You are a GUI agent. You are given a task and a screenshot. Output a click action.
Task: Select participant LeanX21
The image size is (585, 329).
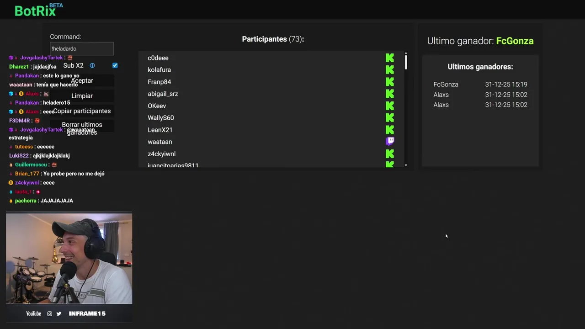(x=160, y=130)
